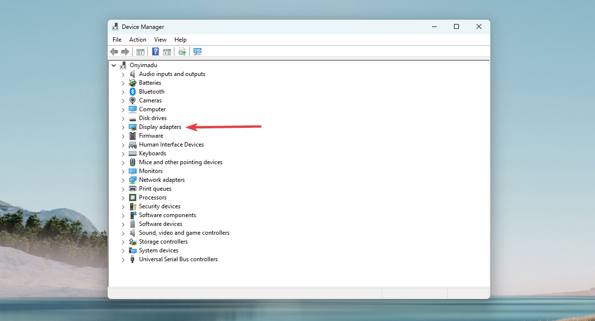Click the Back arrow in the toolbar
Screen dimensions: 595x321
114,51
